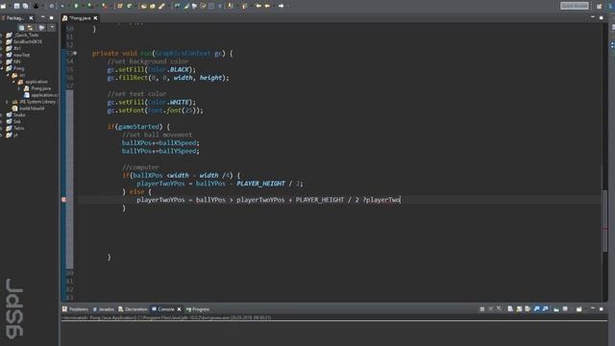
Task: Open the Declaration tab
Action: [x=133, y=309]
